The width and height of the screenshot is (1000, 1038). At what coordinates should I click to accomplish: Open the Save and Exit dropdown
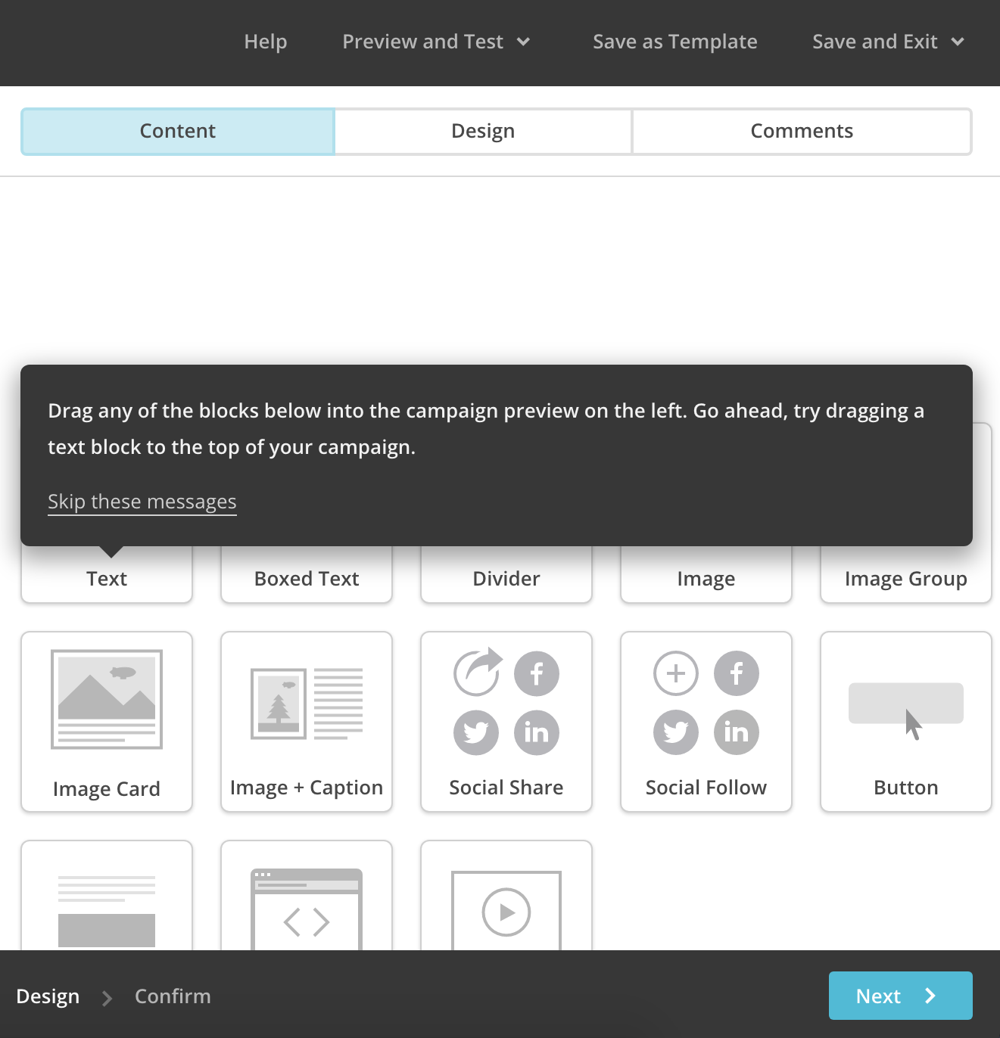click(x=888, y=42)
